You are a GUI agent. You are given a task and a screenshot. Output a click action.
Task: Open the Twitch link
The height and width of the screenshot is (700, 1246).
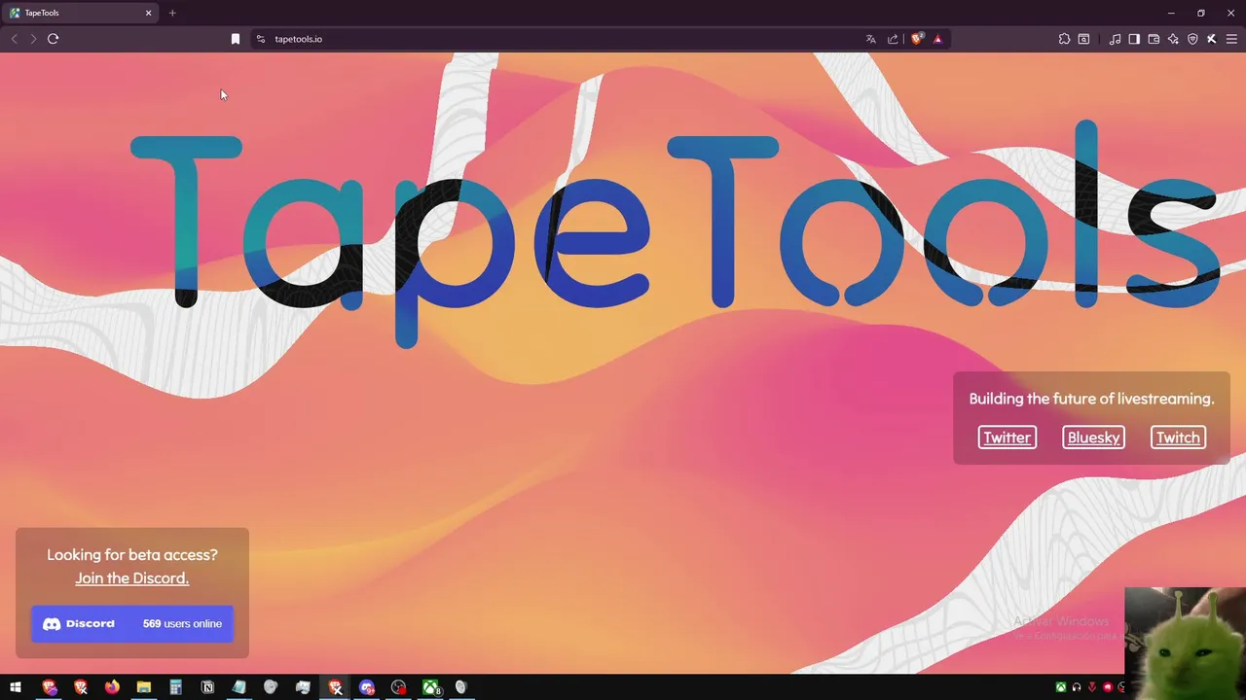pos(1178,437)
